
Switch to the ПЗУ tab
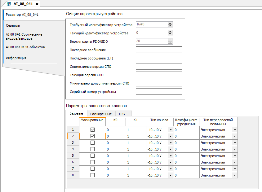click(x=122, y=114)
